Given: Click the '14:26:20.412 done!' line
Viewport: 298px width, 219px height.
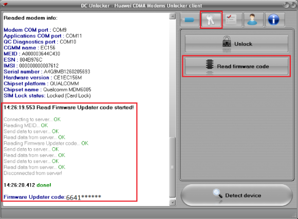Looking at the screenshot, I should [27, 185].
